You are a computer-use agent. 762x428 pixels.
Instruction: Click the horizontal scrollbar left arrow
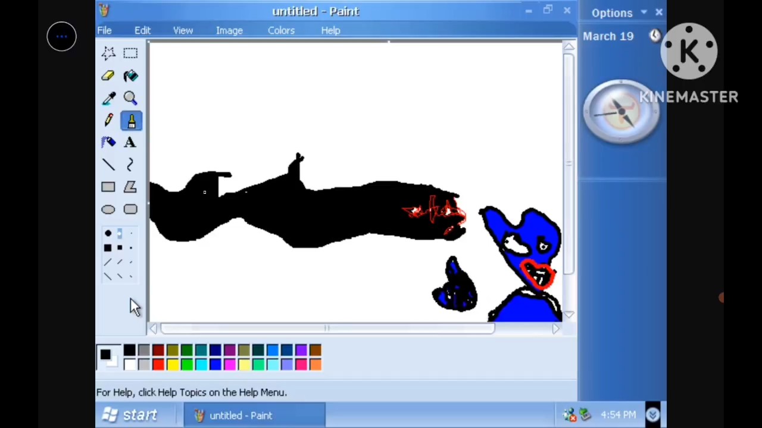(x=154, y=329)
